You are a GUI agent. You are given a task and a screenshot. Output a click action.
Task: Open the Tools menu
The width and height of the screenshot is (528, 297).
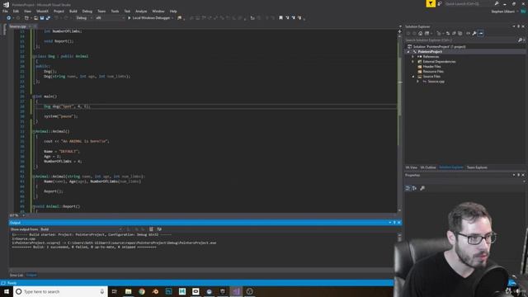tap(115, 11)
